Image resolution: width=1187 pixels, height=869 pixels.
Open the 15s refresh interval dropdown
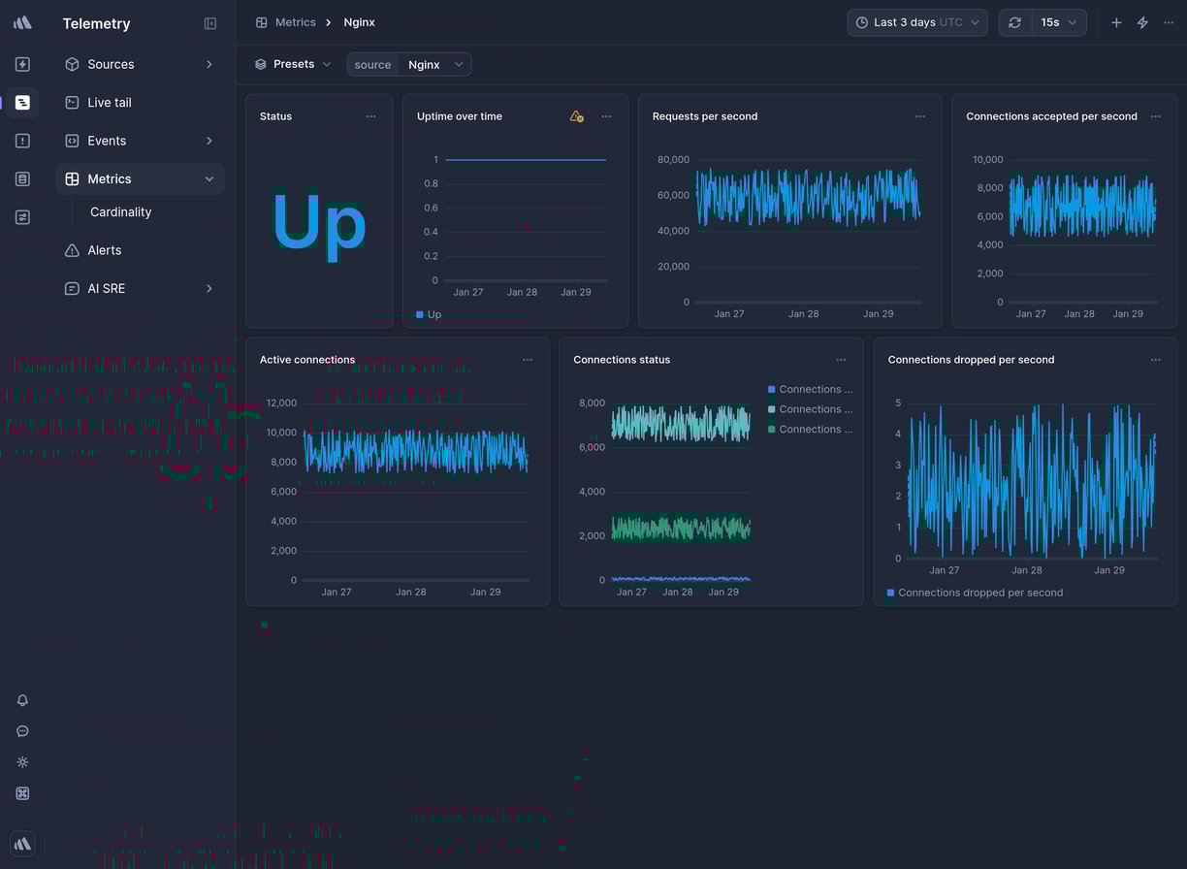coord(1059,21)
